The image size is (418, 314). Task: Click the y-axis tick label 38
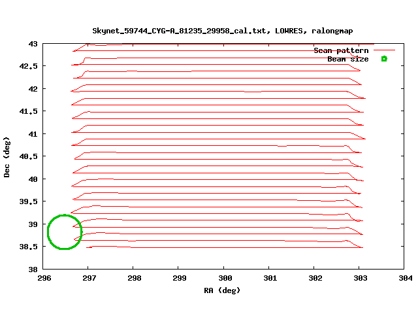(33, 270)
